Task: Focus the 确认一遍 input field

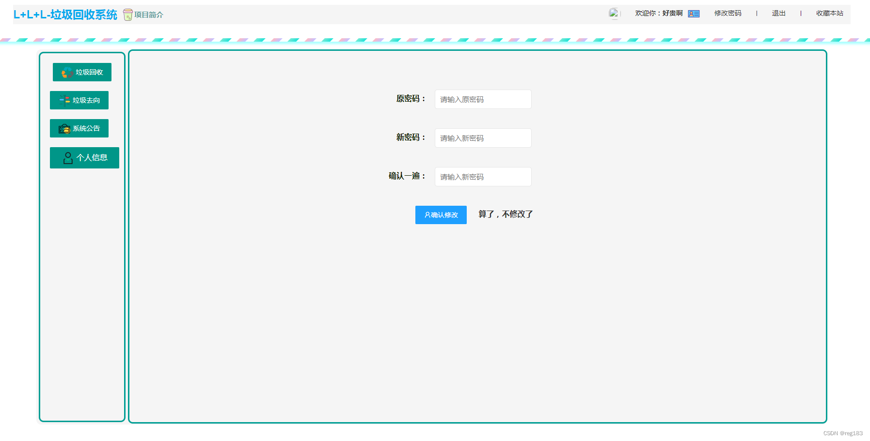Action: point(483,177)
